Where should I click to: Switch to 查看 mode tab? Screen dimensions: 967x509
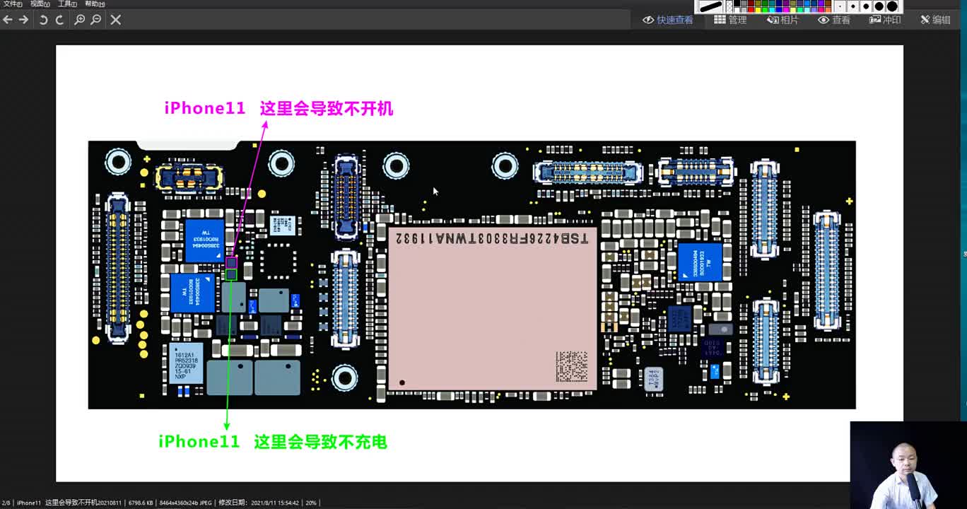coord(834,20)
